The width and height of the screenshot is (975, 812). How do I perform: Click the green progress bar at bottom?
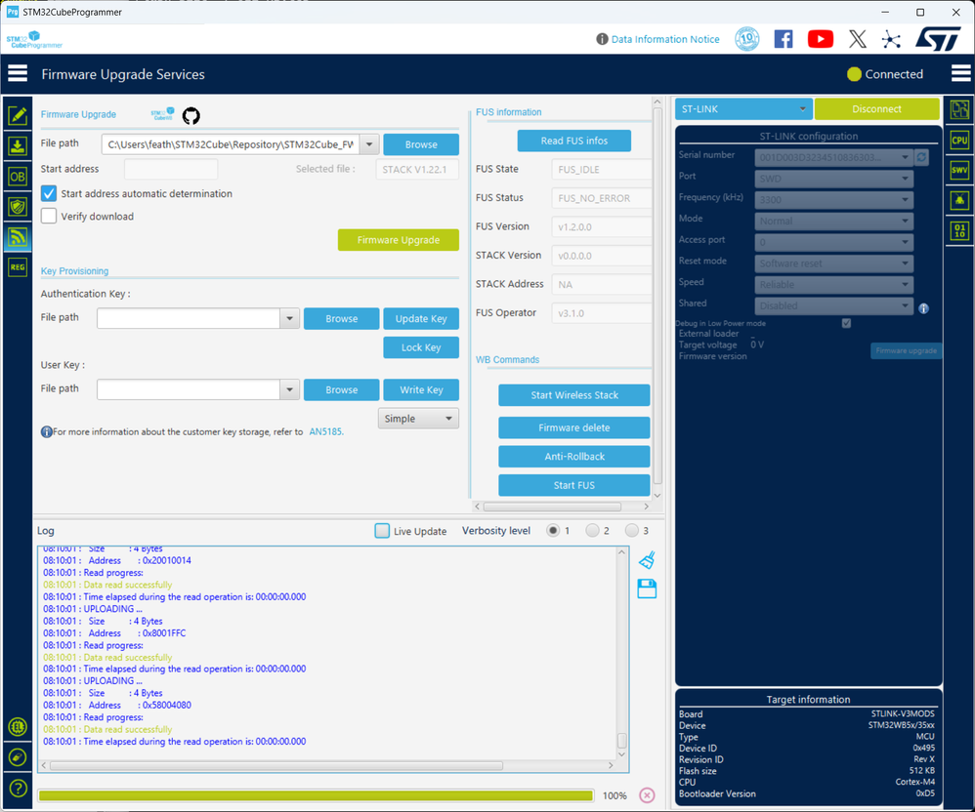coord(316,795)
